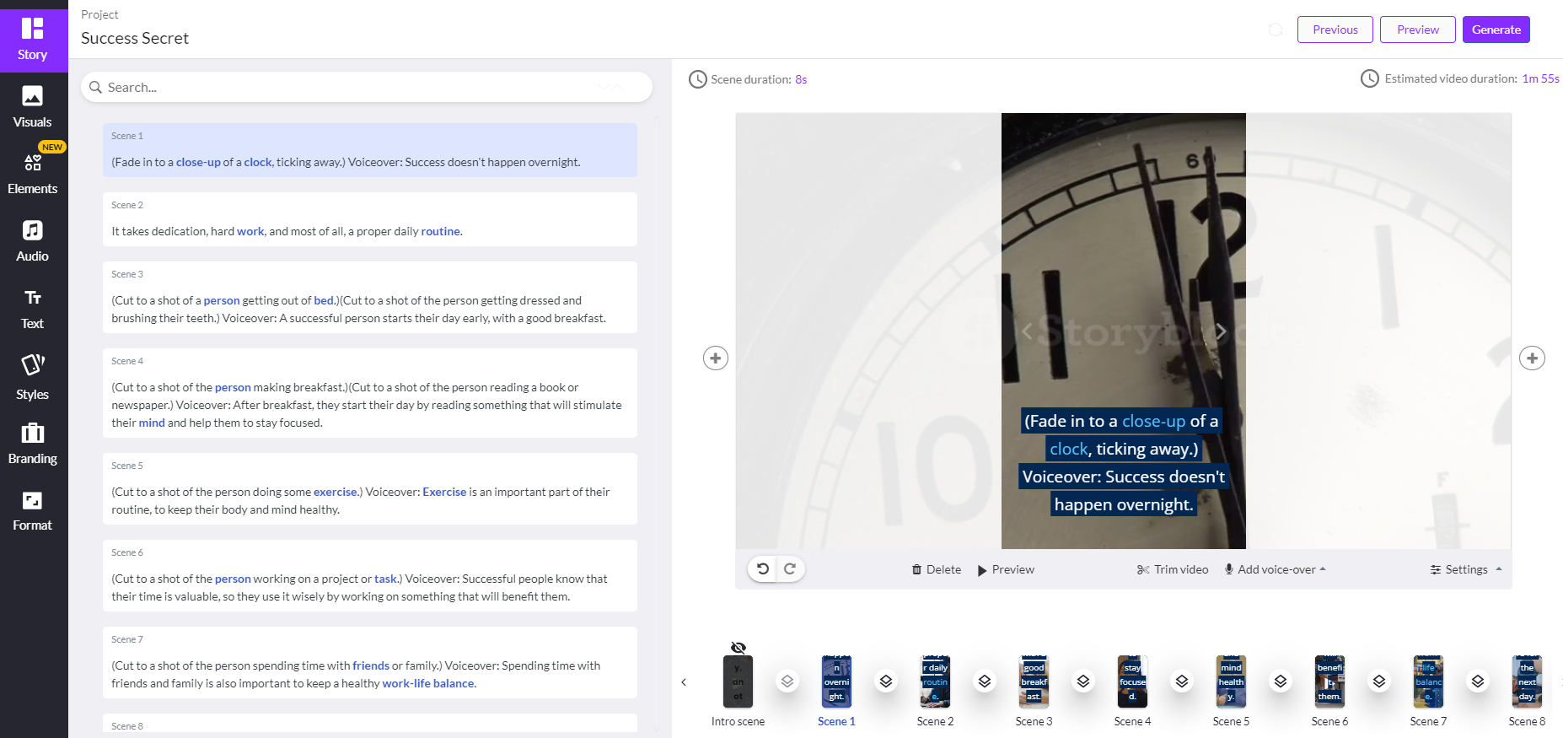Open the Format panel

pyautogui.click(x=33, y=511)
